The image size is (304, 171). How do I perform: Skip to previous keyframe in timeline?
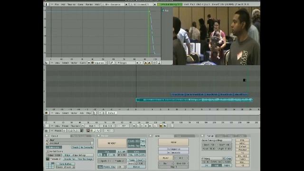pyautogui.click(x=138, y=126)
